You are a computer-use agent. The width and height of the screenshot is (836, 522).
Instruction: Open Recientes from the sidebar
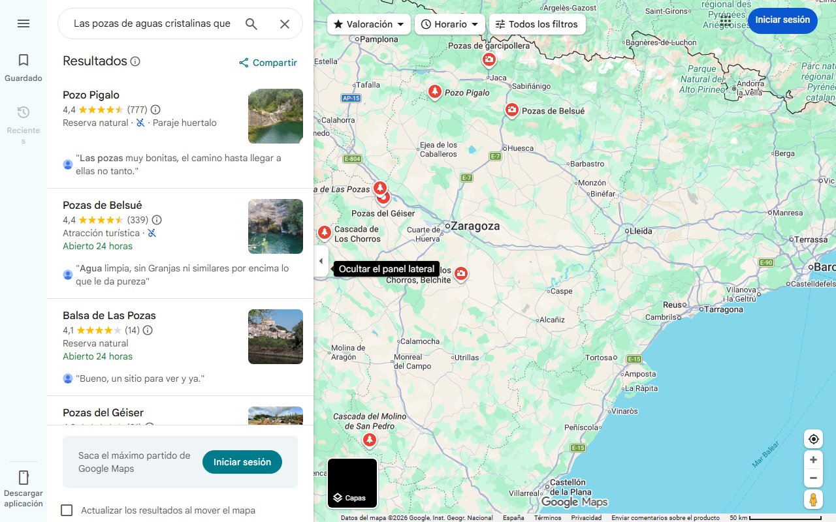[x=24, y=112]
